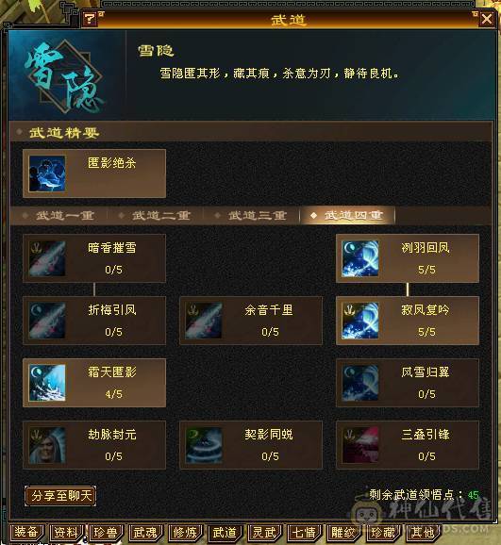Switch to the 武道一重 tab

(x=59, y=216)
